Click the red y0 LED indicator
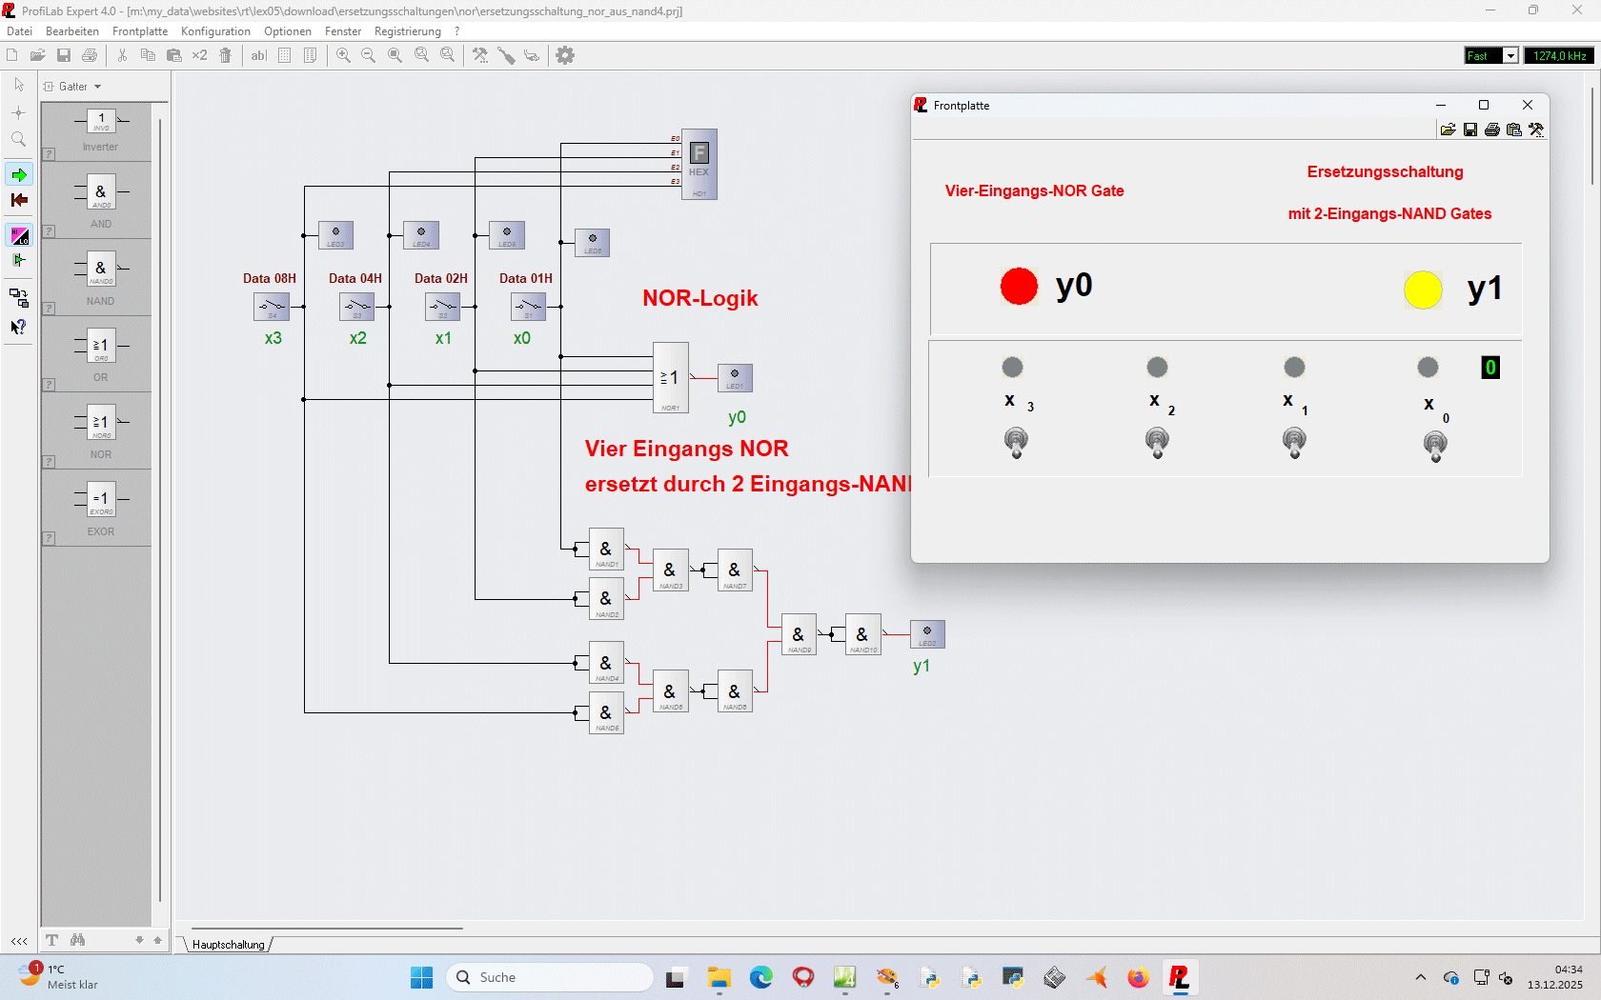 click(x=1019, y=286)
